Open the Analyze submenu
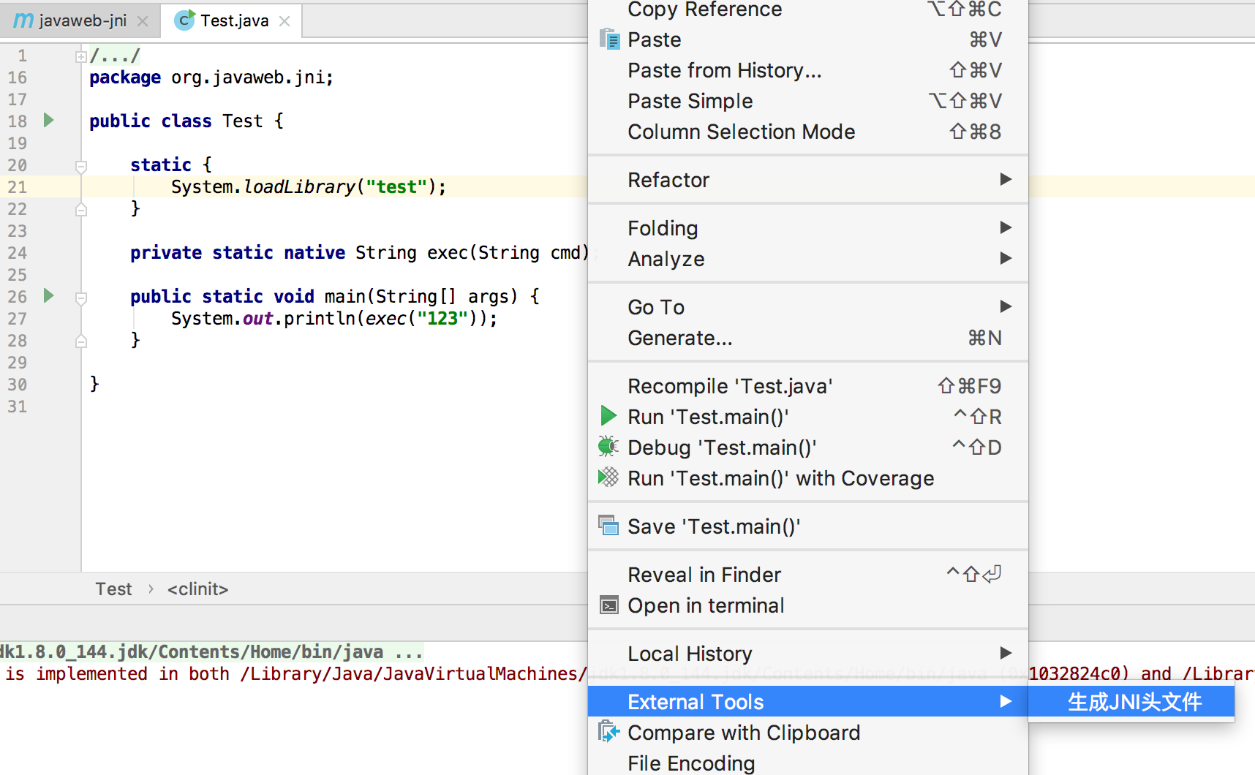This screenshot has height=775, width=1255. point(807,259)
